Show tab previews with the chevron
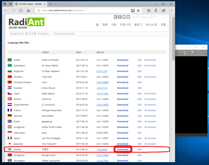The width and height of the screenshot is (209, 165). 56,4
